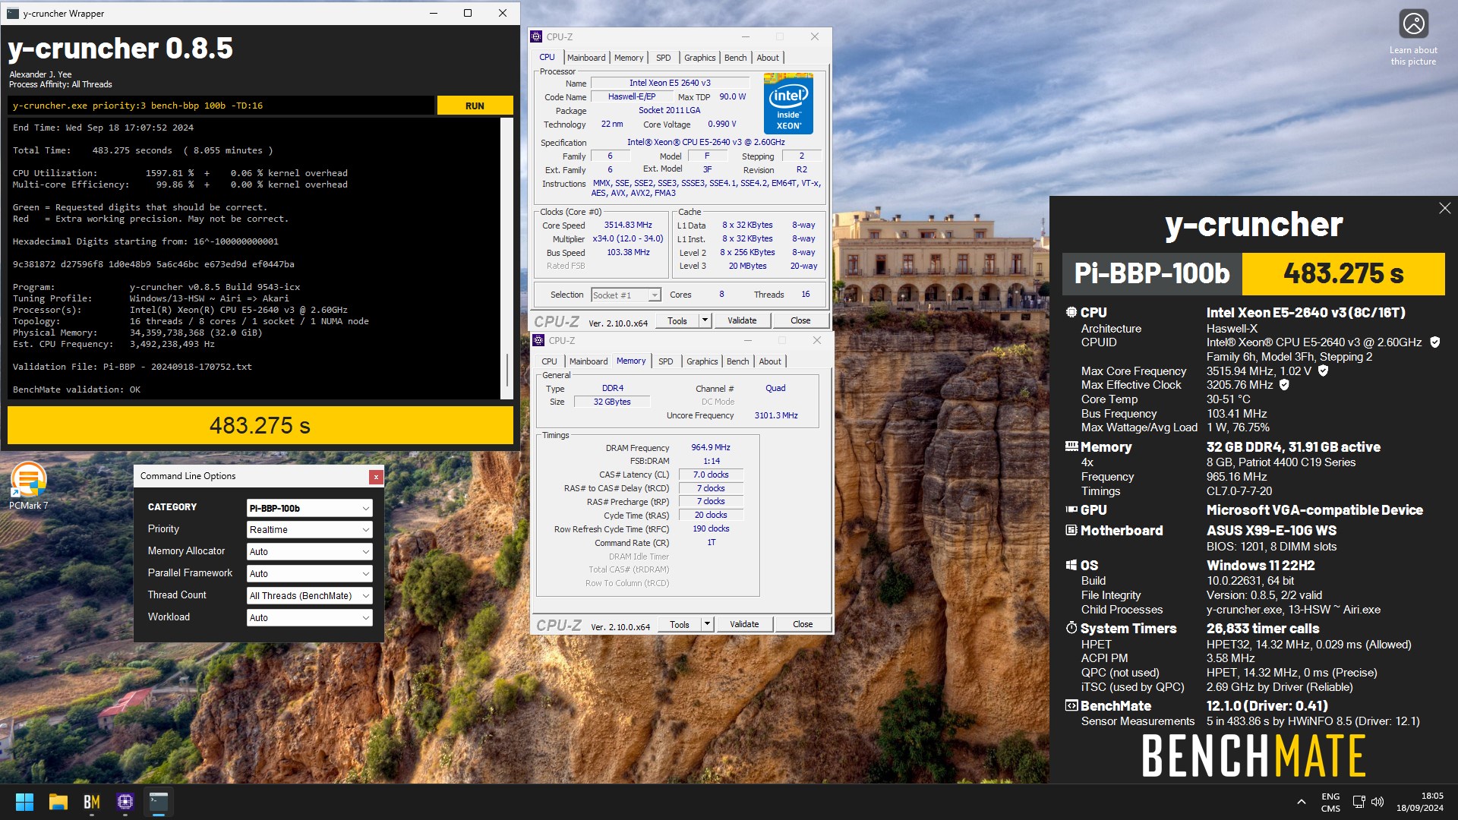Open SPD tab in lower CPU-Z window
Viewport: 1458px width, 820px height.
pyautogui.click(x=666, y=361)
